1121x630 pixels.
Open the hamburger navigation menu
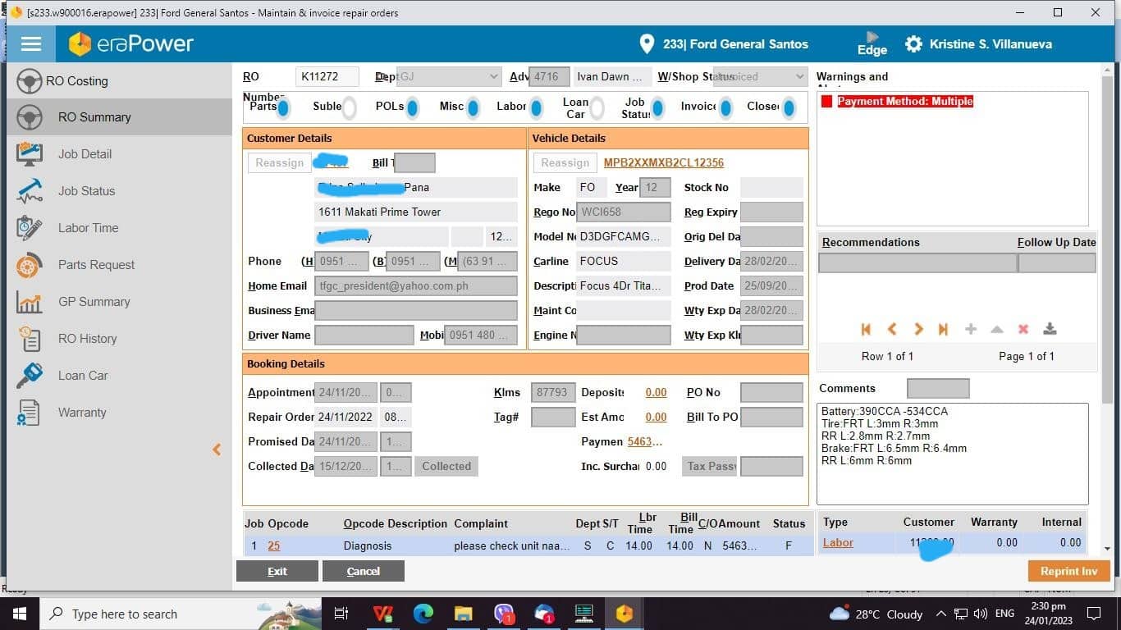click(x=31, y=44)
